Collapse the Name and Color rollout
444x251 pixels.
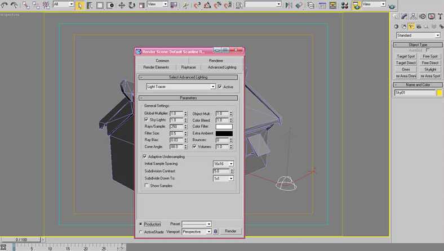point(418,84)
